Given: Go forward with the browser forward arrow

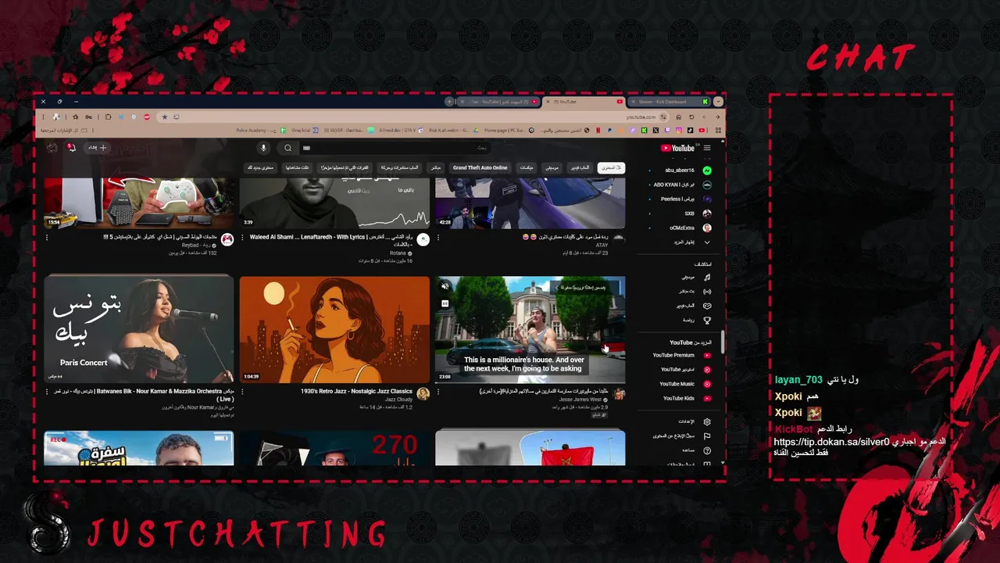Looking at the screenshot, I should click(x=705, y=117).
